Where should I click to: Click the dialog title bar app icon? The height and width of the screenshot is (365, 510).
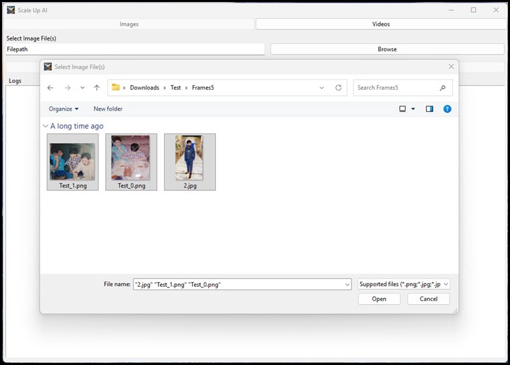pyautogui.click(x=48, y=67)
